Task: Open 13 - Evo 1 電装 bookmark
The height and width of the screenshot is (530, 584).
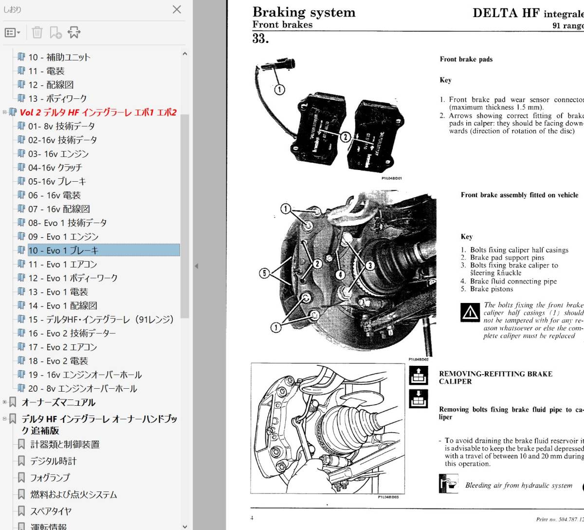Action: pyautogui.click(x=58, y=292)
